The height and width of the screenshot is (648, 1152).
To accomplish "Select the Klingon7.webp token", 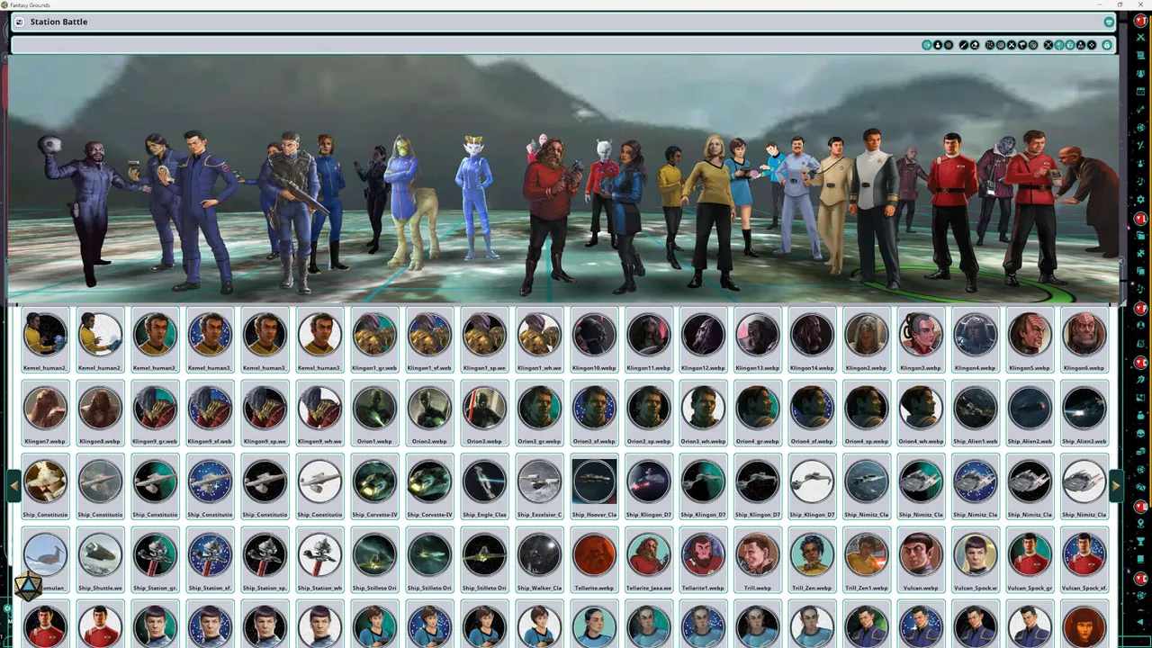I will (x=45, y=414).
